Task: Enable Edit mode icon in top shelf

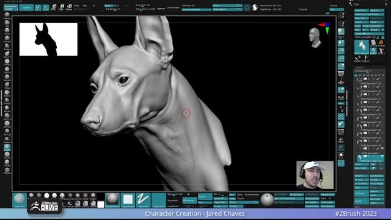Action: [38, 7]
